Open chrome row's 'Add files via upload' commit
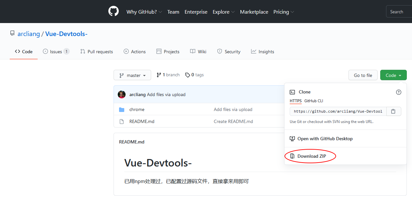The image size is (412, 197). coord(233,110)
